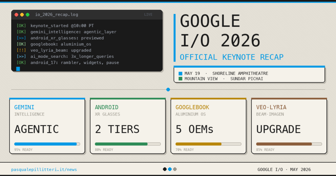This screenshot has height=176, width=336.
Task: Click the 85% READY label
Action: pyautogui.click(x=265, y=150)
